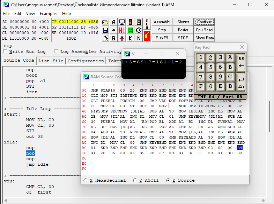
Task: Click the 'MOV DL, C0' source line
Action: [x=40, y=120]
